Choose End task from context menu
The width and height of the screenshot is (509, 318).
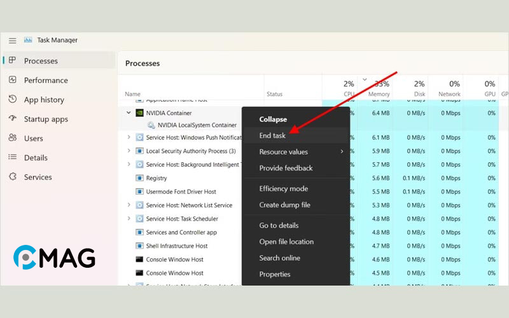[272, 135]
